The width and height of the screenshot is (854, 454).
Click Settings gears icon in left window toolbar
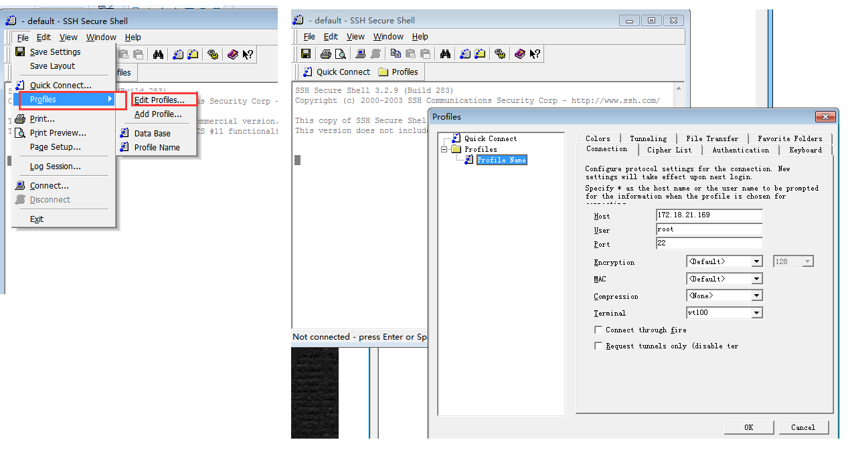pos(213,55)
